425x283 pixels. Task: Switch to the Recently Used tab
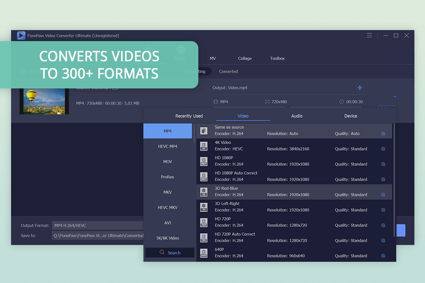(189, 116)
